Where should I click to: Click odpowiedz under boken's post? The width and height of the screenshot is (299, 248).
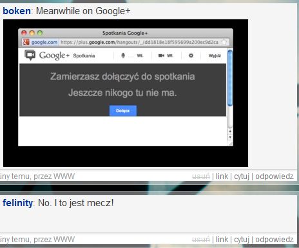pyautogui.click(x=275, y=176)
